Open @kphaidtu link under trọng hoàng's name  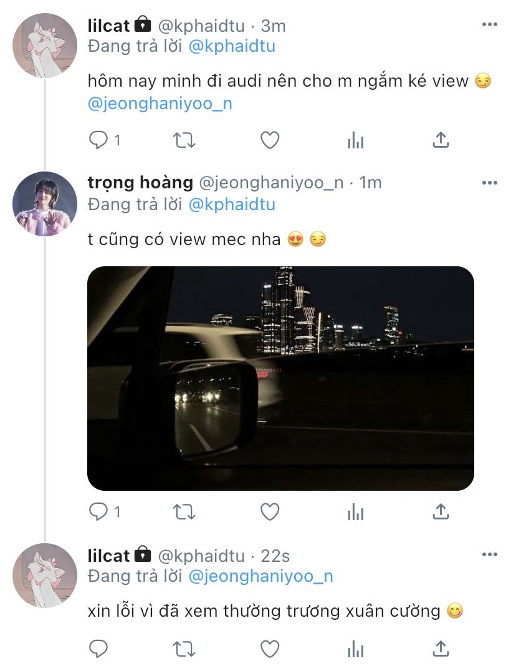point(232,205)
